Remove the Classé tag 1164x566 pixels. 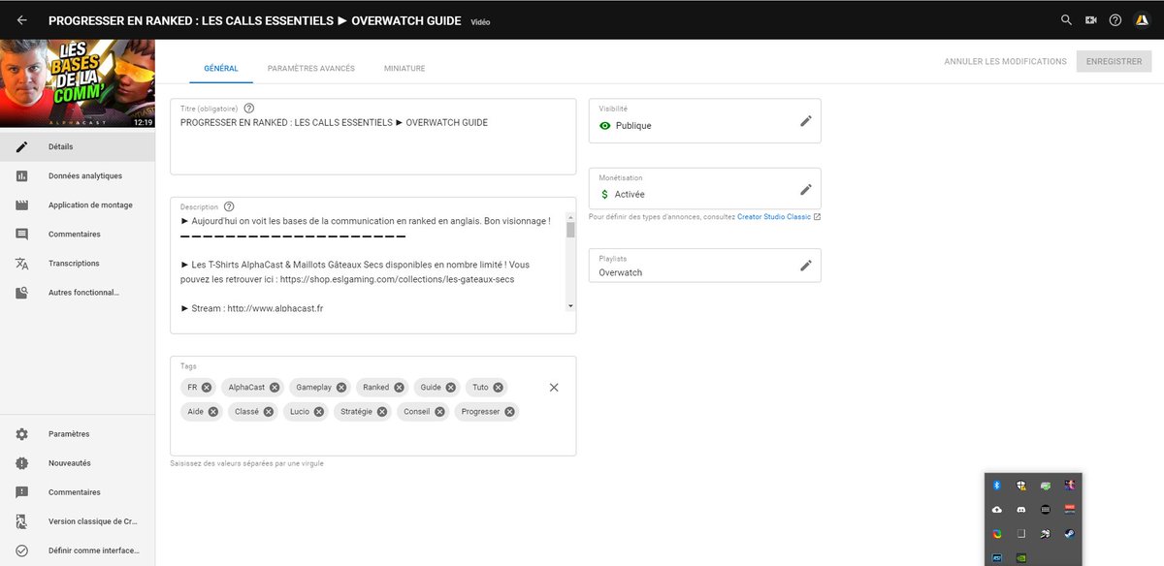[269, 412]
